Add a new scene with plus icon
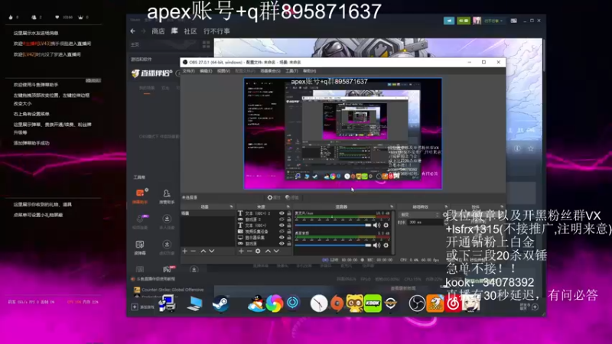The image size is (612, 344). pyautogui.click(x=185, y=252)
